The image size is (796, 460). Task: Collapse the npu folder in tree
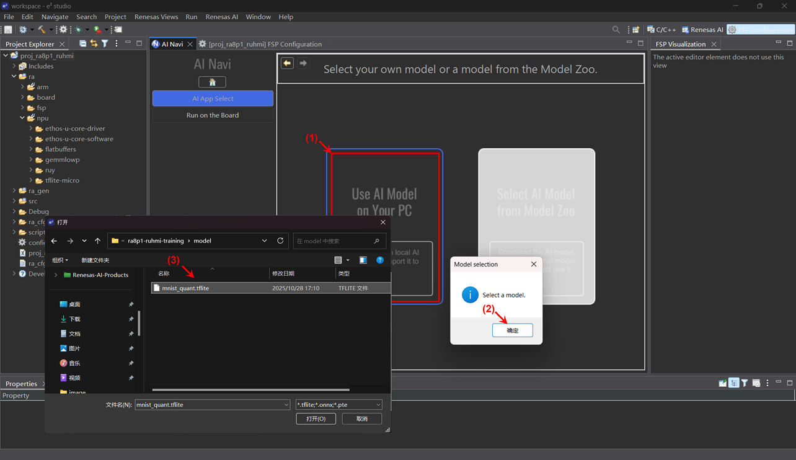click(x=22, y=118)
